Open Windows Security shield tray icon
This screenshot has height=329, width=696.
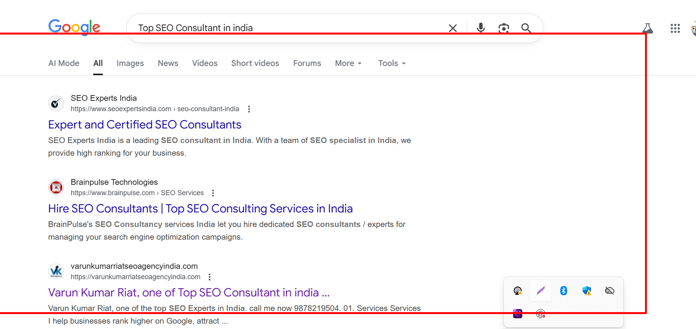587,291
